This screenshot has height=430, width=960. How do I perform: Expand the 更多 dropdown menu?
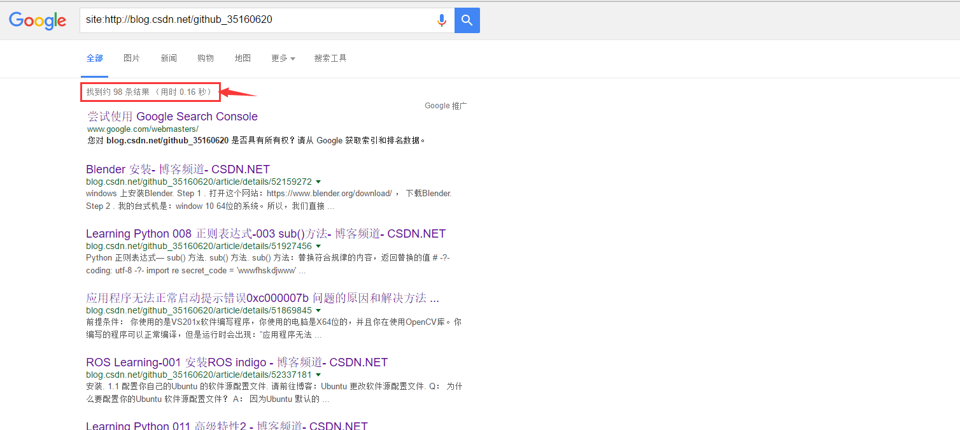(x=283, y=58)
